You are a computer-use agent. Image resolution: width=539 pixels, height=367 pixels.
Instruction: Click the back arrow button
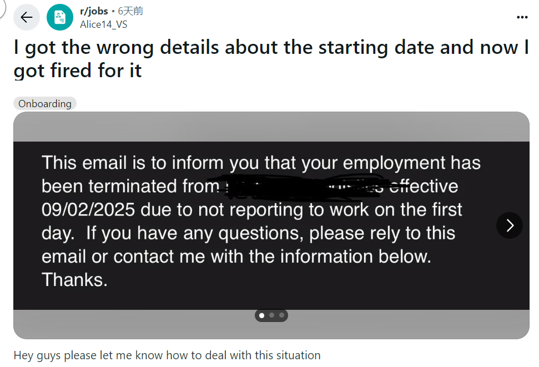[26, 17]
